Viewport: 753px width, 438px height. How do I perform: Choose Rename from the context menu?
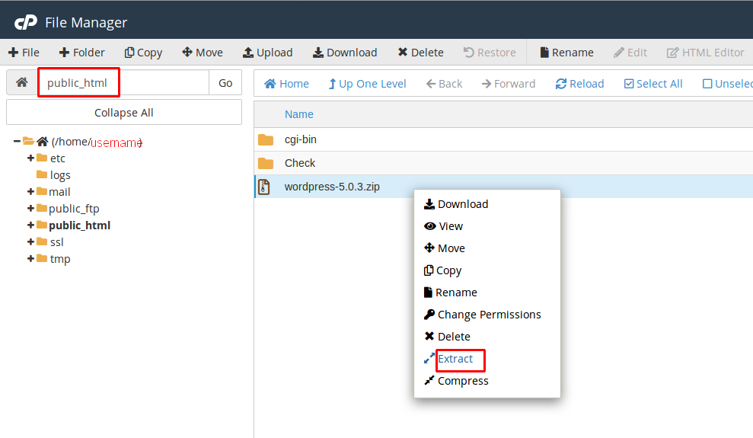[x=451, y=293]
